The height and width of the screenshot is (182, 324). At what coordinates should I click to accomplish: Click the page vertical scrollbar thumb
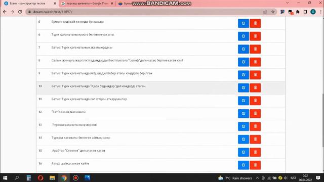tap(323, 121)
